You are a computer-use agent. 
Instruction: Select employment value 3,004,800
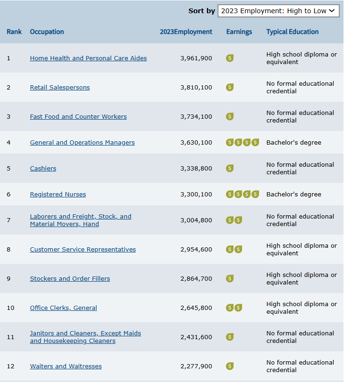(x=196, y=220)
